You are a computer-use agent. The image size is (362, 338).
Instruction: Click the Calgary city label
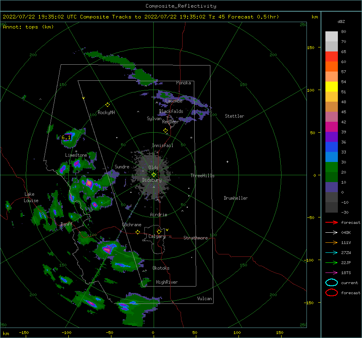[157, 236]
